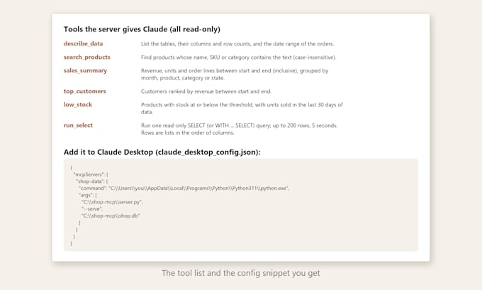This screenshot has height=290, width=482.
Task: Click the describe_data tool name
Action: (x=83, y=44)
